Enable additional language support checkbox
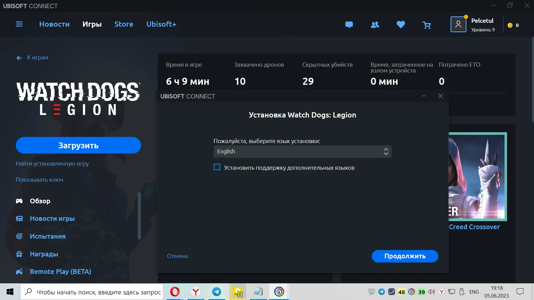Image resolution: width=534 pixels, height=300 pixels. click(x=217, y=167)
